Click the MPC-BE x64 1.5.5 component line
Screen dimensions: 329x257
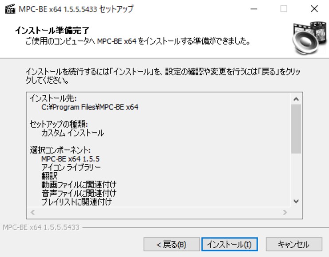click(x=70, y=159)
